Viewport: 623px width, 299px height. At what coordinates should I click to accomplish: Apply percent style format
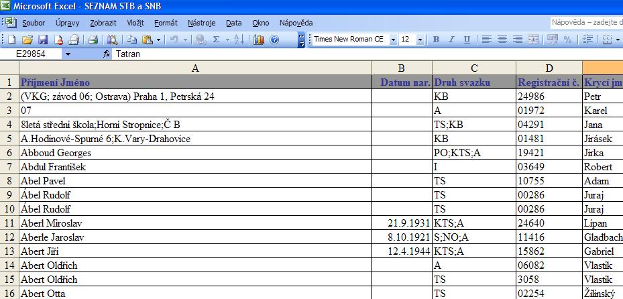tap(567, 40)
